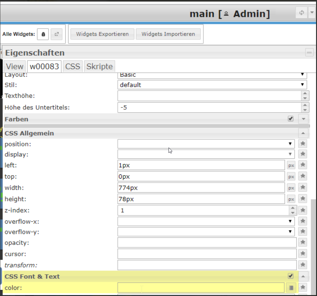Decrease Höhe des Untertitels value
Viewport: 317px width, 296px height.
click(x=305, y=110)
